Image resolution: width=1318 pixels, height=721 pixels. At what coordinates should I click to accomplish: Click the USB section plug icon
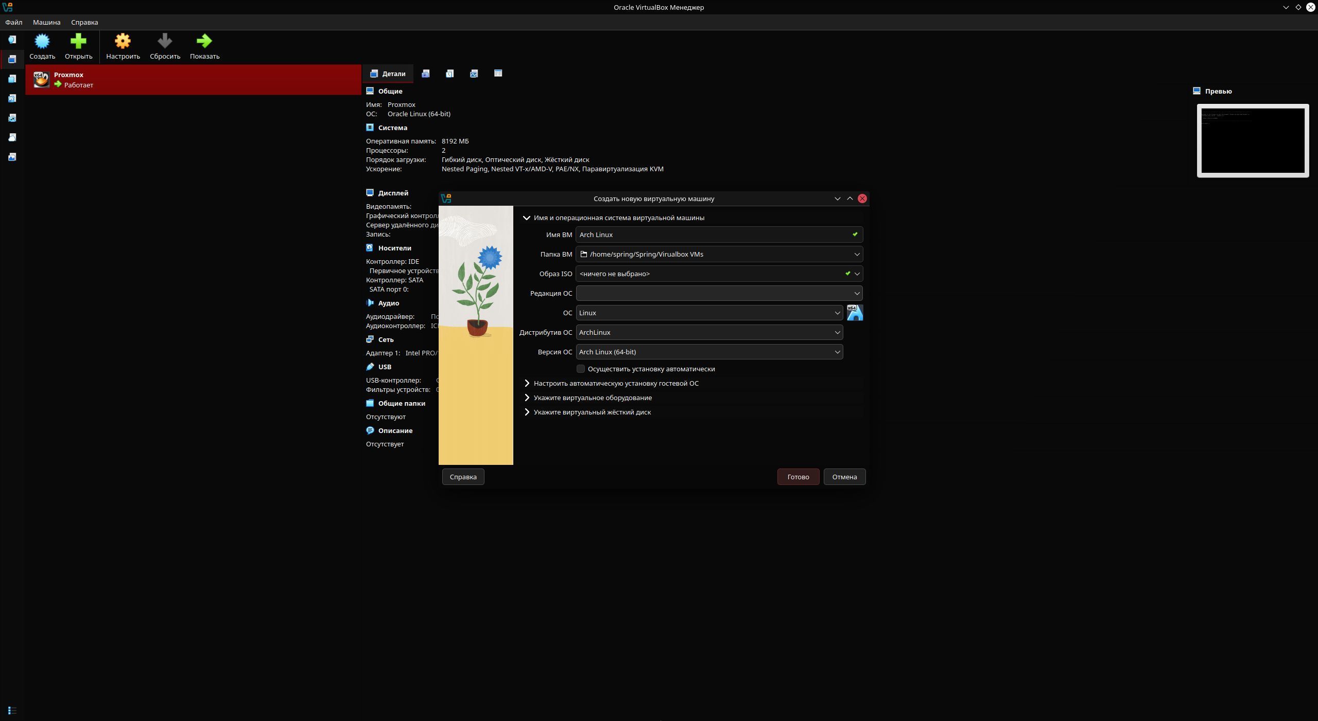[370, 367]
